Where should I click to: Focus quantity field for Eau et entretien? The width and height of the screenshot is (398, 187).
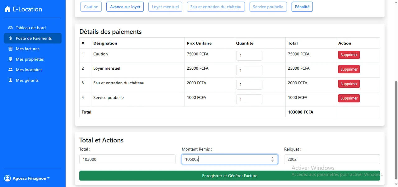click(x=249, y=85)
